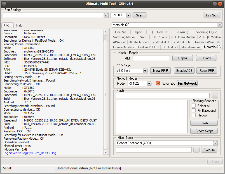
Task: Click the Unlock button
Action: tap(206, 58)
